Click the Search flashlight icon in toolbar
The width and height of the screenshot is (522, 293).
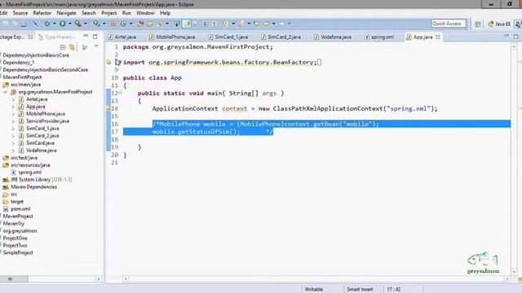click(160, 24)
